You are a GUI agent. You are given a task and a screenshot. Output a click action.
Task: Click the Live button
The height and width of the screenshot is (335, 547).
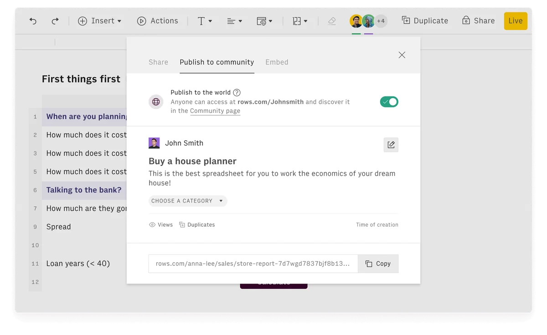click(516, 20)
